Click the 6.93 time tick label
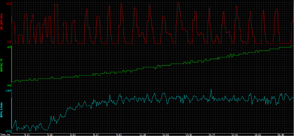 pyautogui.click(x=73, y=135)
